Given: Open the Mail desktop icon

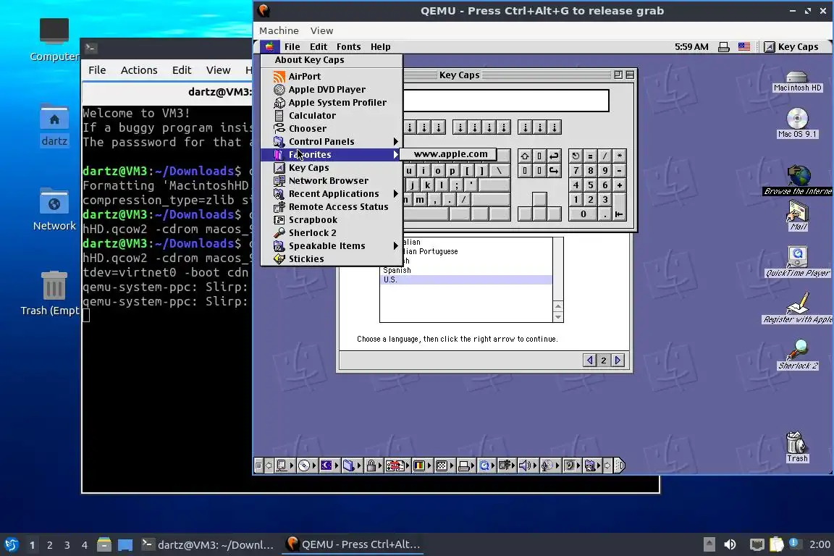Looking at the screenshot, I should coord(797,217).
